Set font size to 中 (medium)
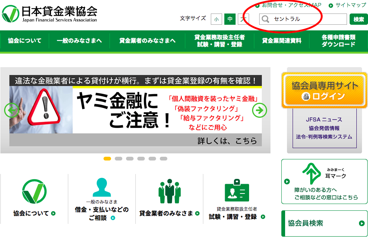 tap(230, 19)
